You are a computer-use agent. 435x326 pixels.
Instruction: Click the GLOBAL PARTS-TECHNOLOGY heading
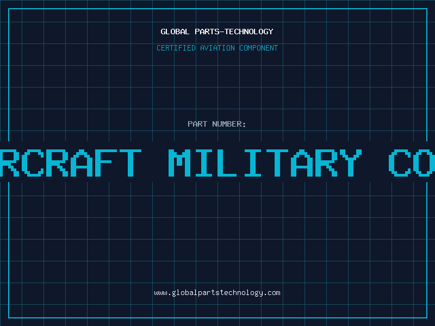point(217,32)
